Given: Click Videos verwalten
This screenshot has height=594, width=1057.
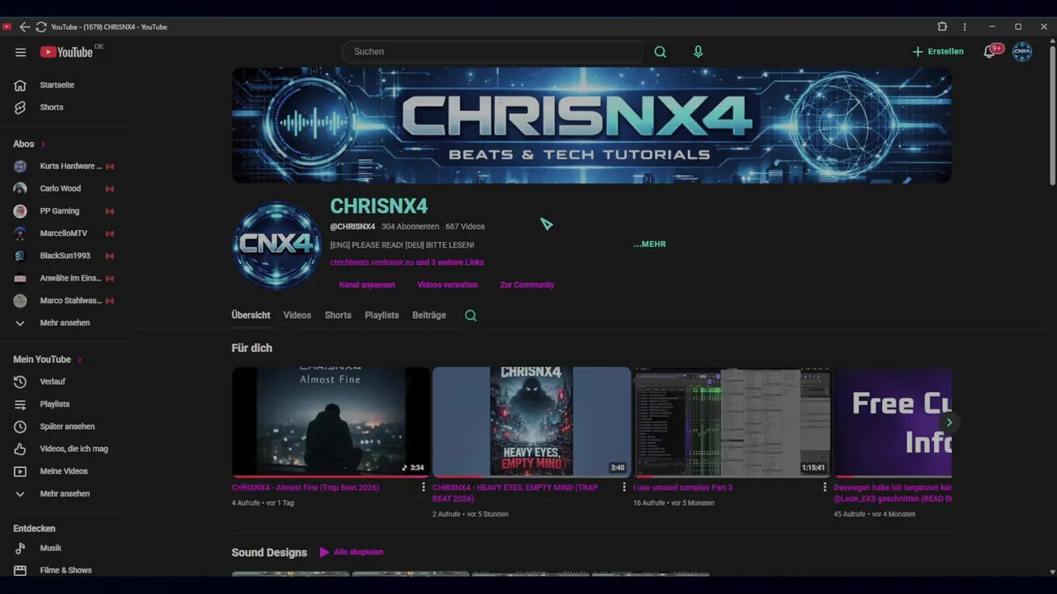Looking at the screenshot, I should coord(448,285).
